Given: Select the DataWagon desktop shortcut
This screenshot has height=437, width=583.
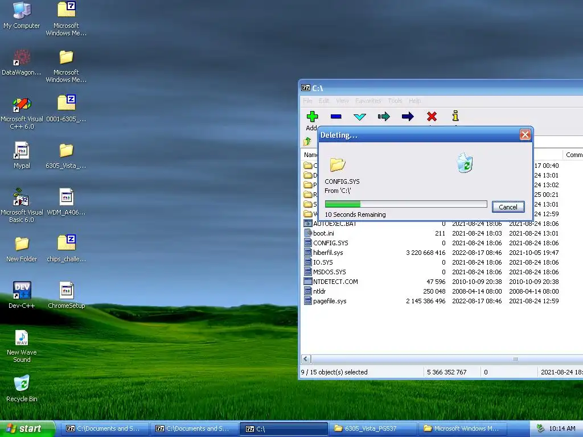Looking at the screenshot, I should coord(22,63).
